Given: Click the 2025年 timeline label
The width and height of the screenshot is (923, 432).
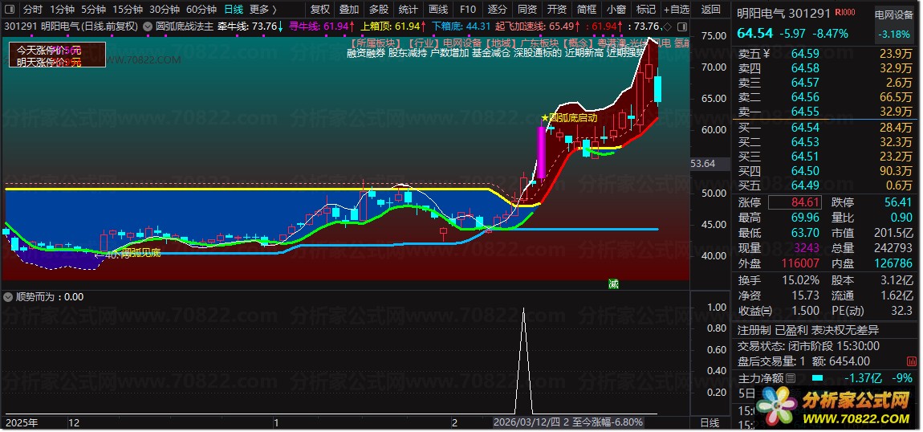Looking at the screenshot, I should coord(22,422).
